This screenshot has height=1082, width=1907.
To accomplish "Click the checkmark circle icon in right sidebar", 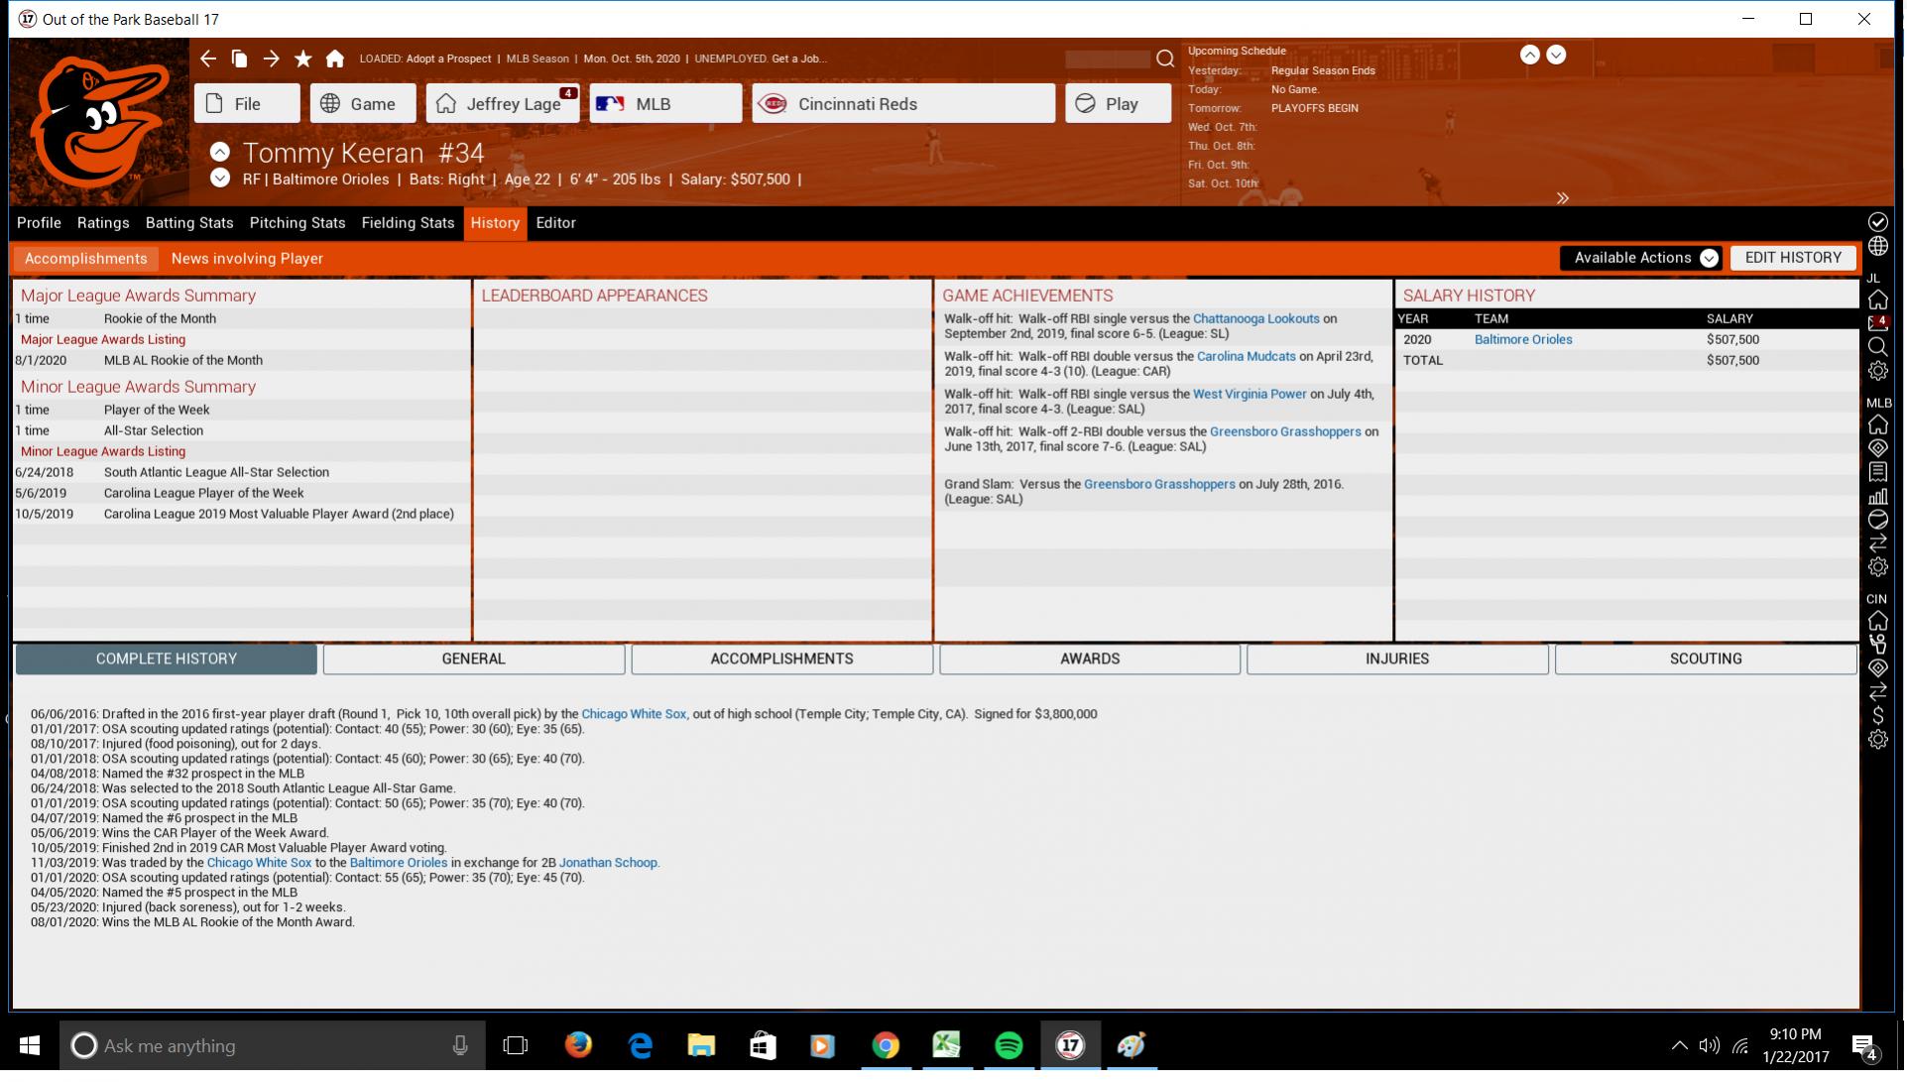I will click(x=1877, y=222).
